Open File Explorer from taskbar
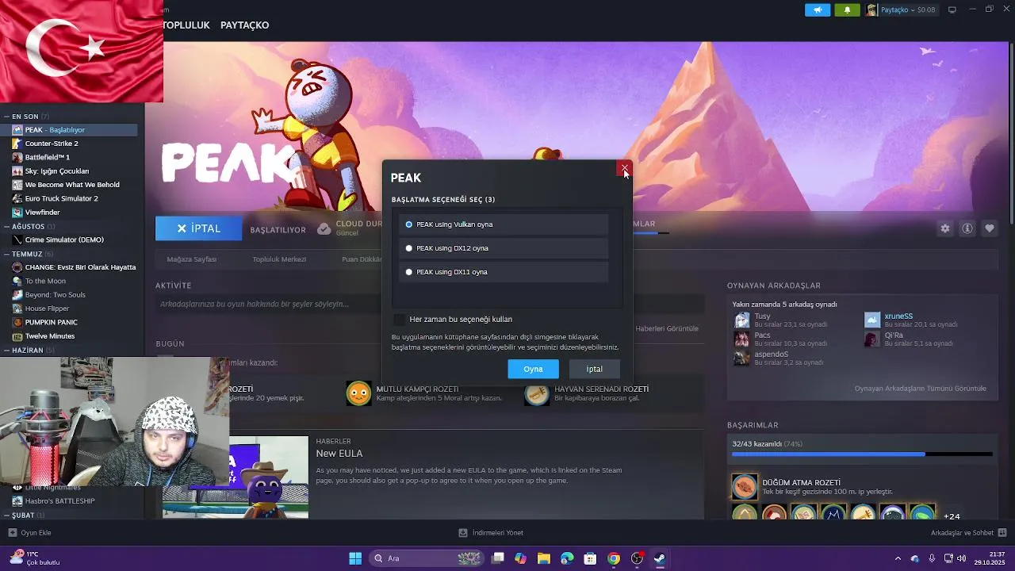Screen dimensions: 1015x571 (x=544, y=558)
